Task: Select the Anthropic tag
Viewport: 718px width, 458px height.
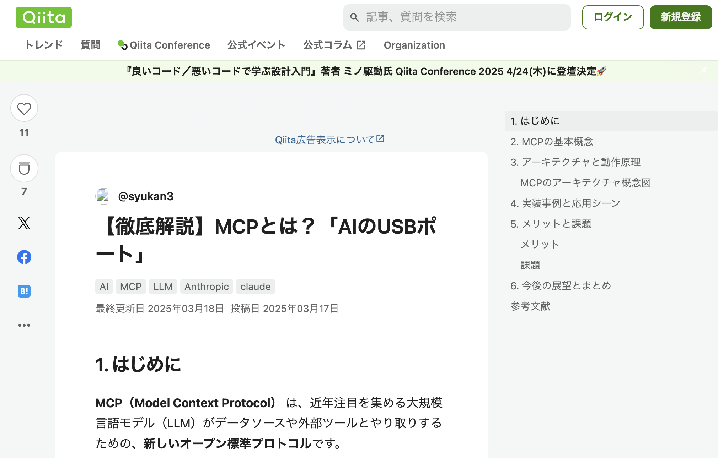Action: 207,287
